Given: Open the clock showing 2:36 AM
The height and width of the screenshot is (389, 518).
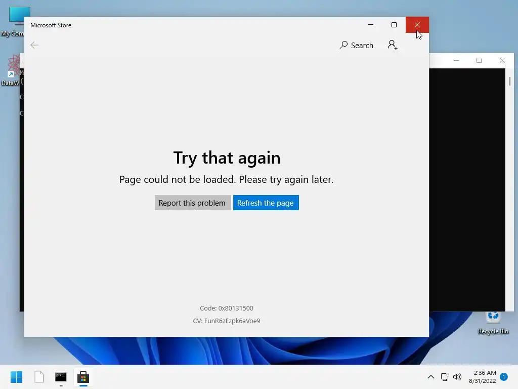Looking at the screenshot, I should (x=483, y=377).
